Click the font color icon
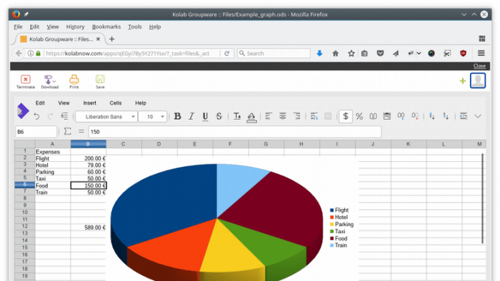500x281 pixels. [237, 116]
